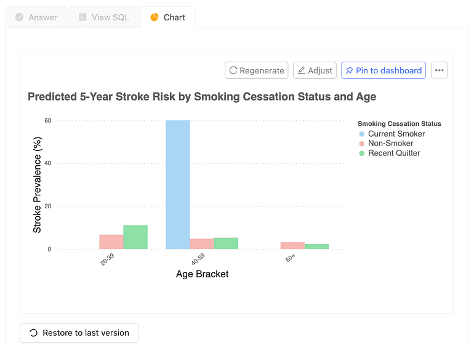This screenshot has width=474, height=347.
Task: Click the pin icon for dashboard
Action: pyautogui.click(x=349, y=70)
